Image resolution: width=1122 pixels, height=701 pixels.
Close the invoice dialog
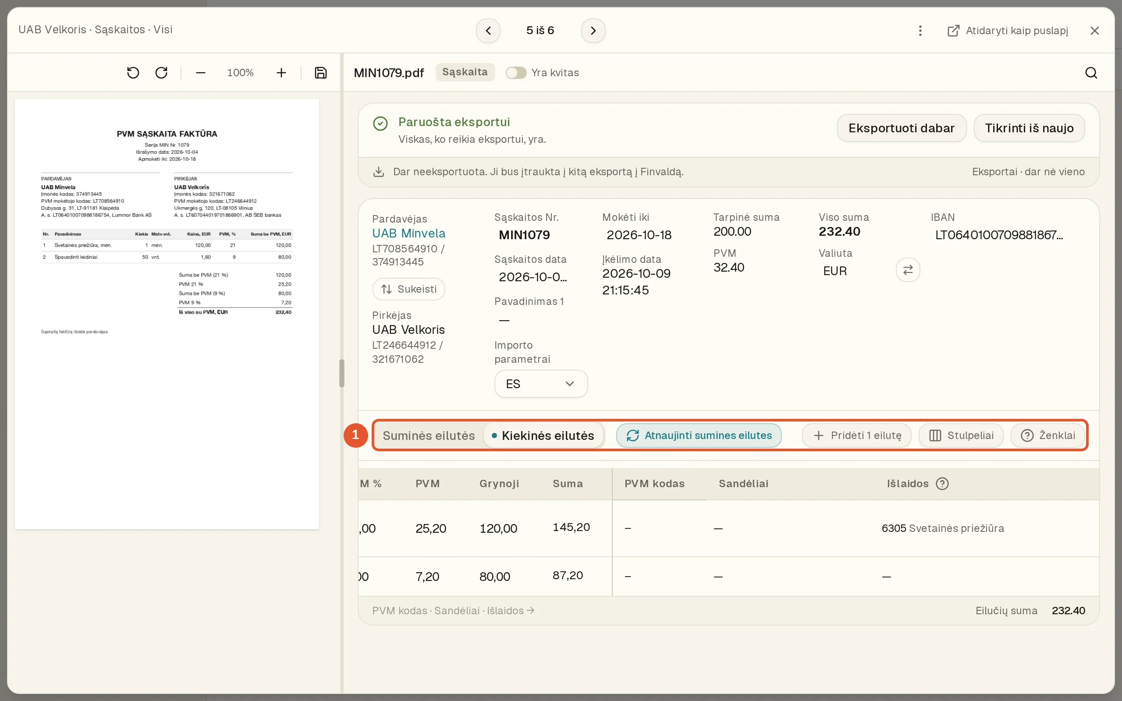click(x=1095, y=31)
